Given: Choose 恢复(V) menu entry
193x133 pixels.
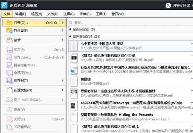Looking at the screenshot, I should (x=34, y=109).
